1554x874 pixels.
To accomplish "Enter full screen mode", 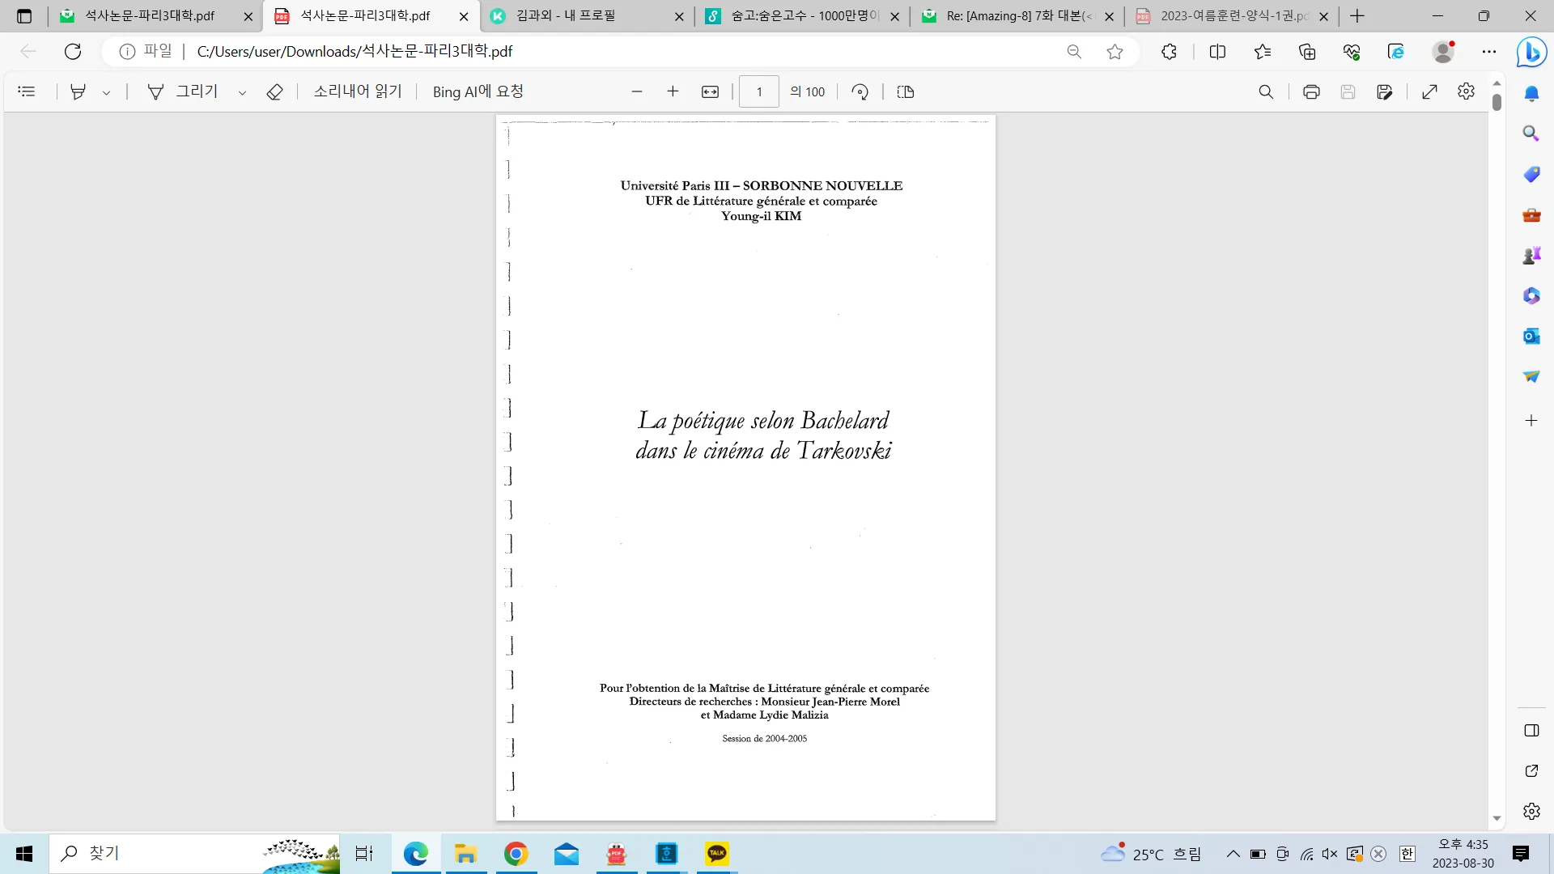I will [1430, 91].
